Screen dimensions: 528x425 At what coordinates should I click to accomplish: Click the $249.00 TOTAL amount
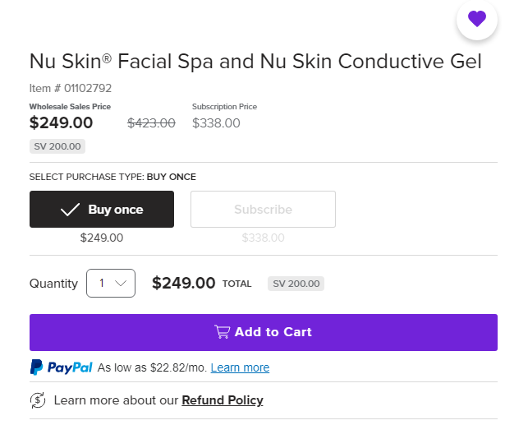(183, 283)
